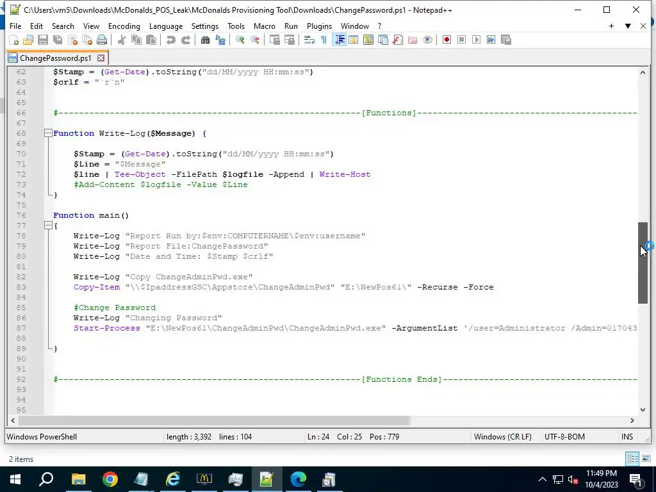The height and width of the screenshot is (492, 656).
Task: Click Run Macro Multiple Times icon
Action: point(491,40)
